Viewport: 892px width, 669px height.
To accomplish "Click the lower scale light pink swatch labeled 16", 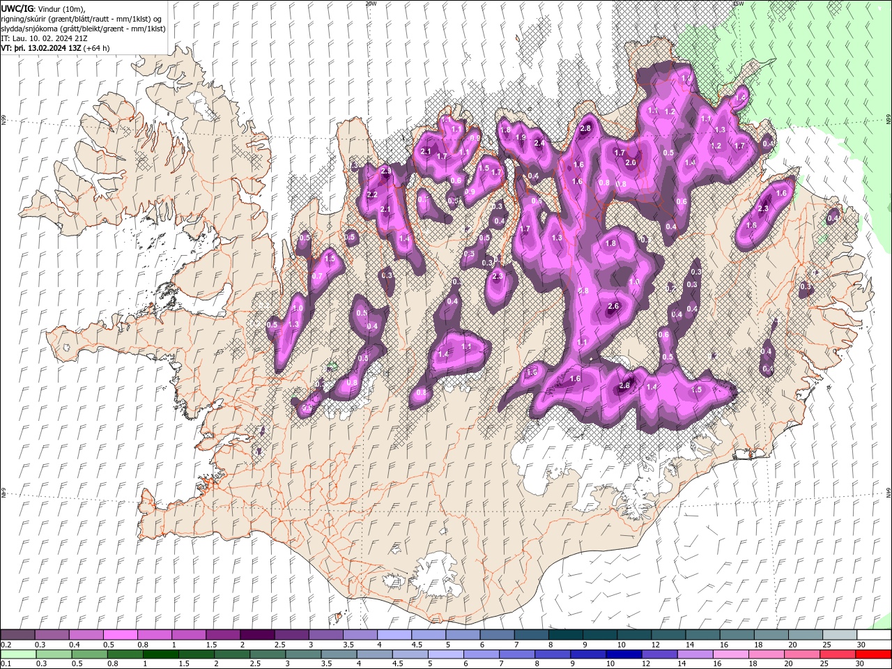I will tap(730, 654).
